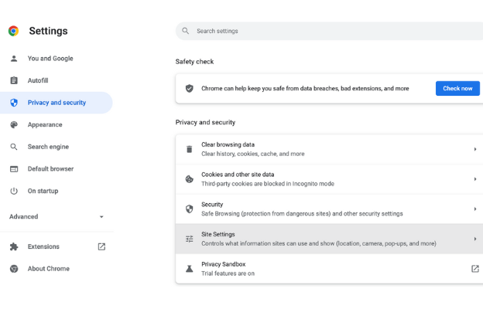This screenshot has width=483, height=309.
Task: Click the cookie icon for Cookies and other site data
Action: click(x=189, y=179)
